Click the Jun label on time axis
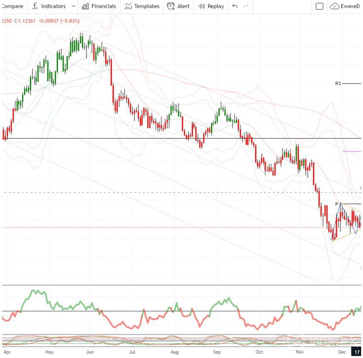The width and height of the screenshot is (363, 358). point(90,352)
